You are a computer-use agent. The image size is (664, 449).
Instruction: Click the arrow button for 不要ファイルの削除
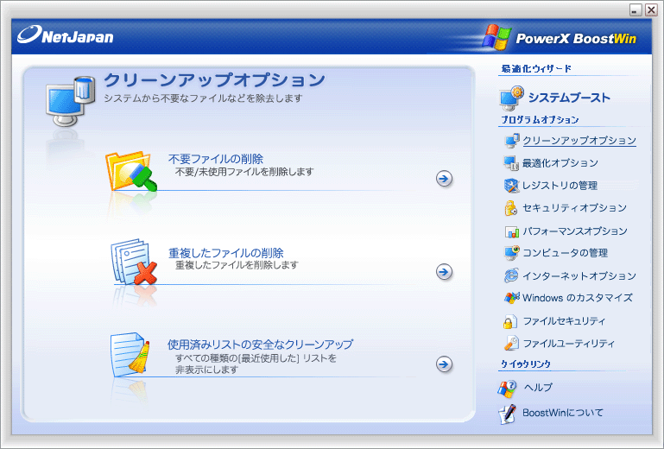[x=444, y=179]
